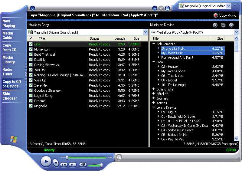Sort tracks by the Status column header
This screenshot has width=242, height=171.
click(99, 38)
